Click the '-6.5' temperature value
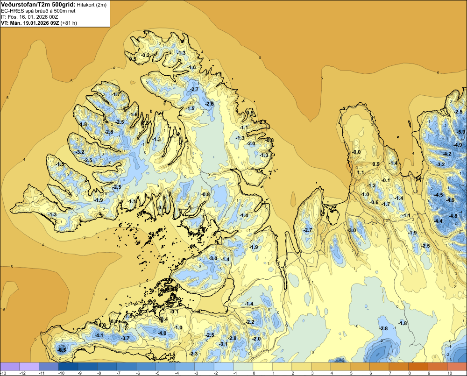Screen dimensions: 467x376 point(62,350)
